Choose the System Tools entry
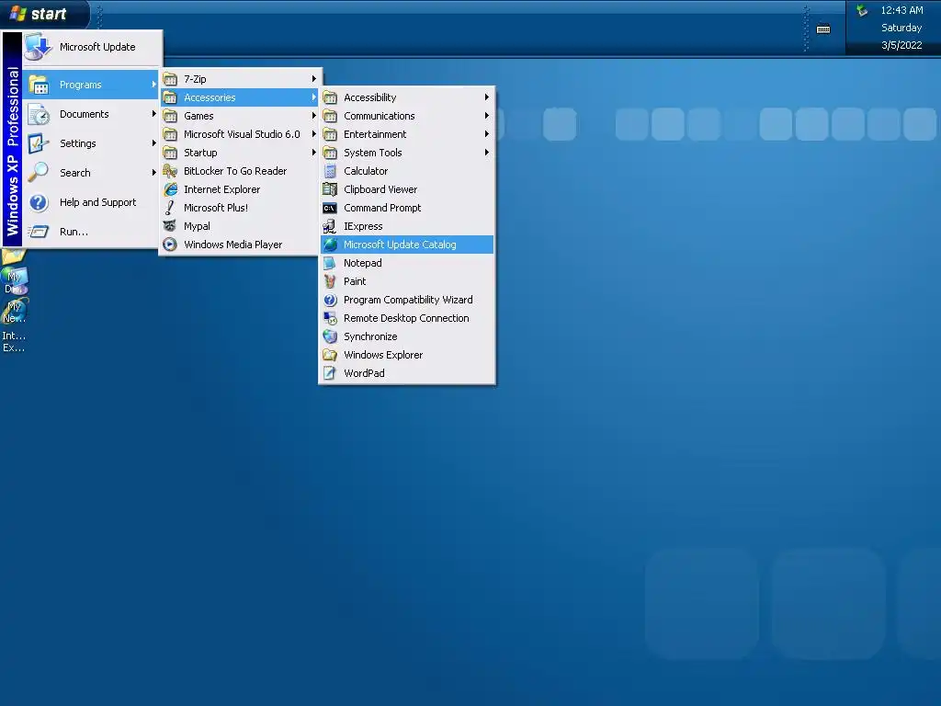The image size is (941, 706). [x=407, y=153]
